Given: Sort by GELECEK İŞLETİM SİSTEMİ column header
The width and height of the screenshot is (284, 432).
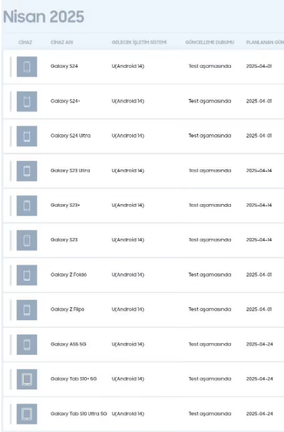Looking at the screenshot, I should pos(139,42).
